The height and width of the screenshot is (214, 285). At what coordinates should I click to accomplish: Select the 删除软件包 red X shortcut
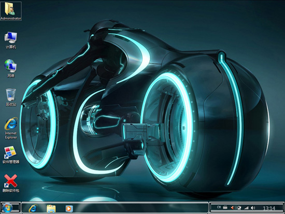click(x=11, y=183)
